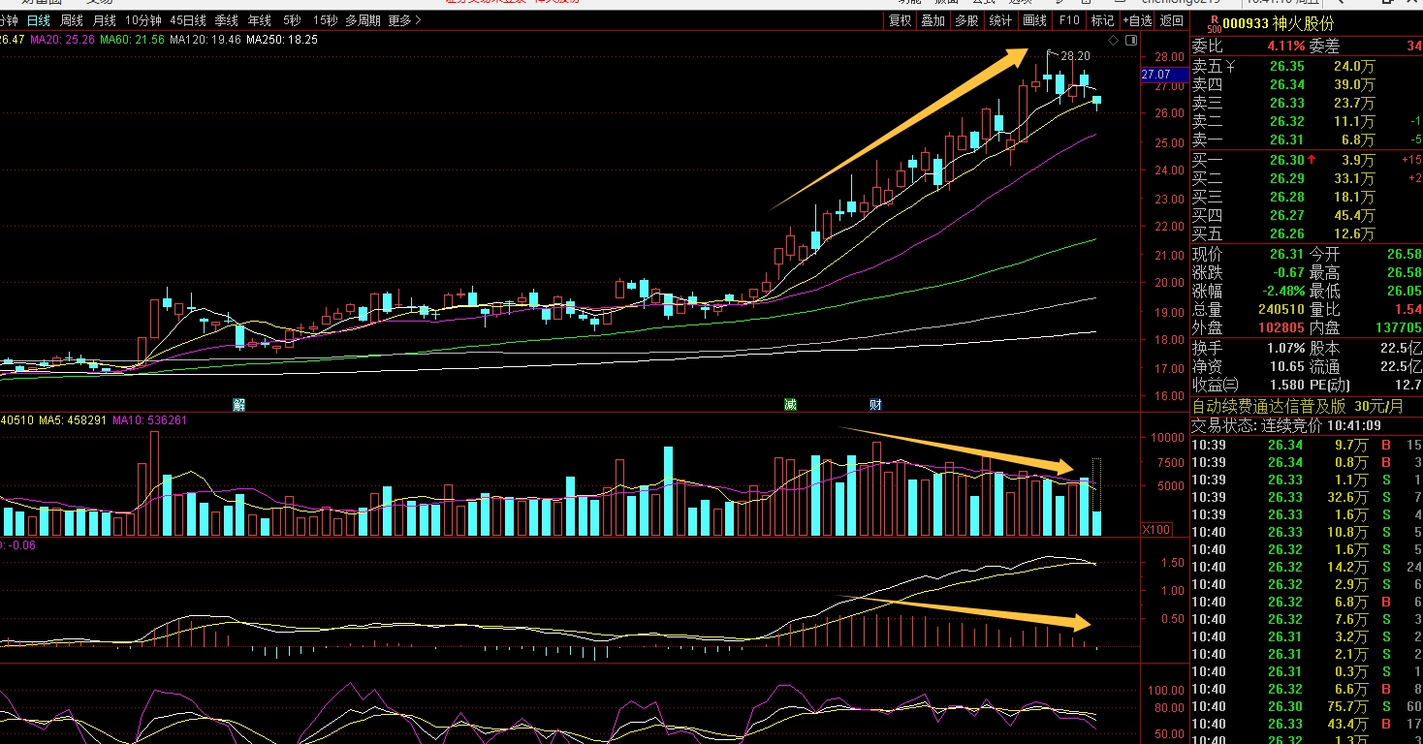Switch to the 10分钟 chart period

pyautogui.click(x=143, y=20)
